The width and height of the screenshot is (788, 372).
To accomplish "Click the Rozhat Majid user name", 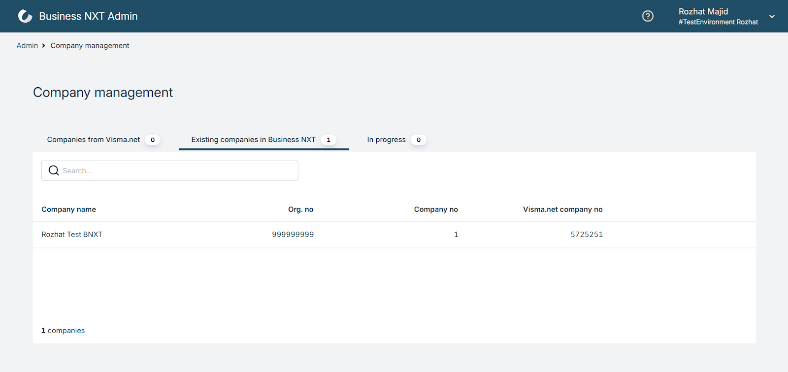I will 703,11.
